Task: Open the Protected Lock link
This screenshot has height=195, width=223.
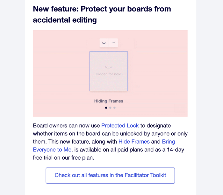Action: (x=120, y=126)
